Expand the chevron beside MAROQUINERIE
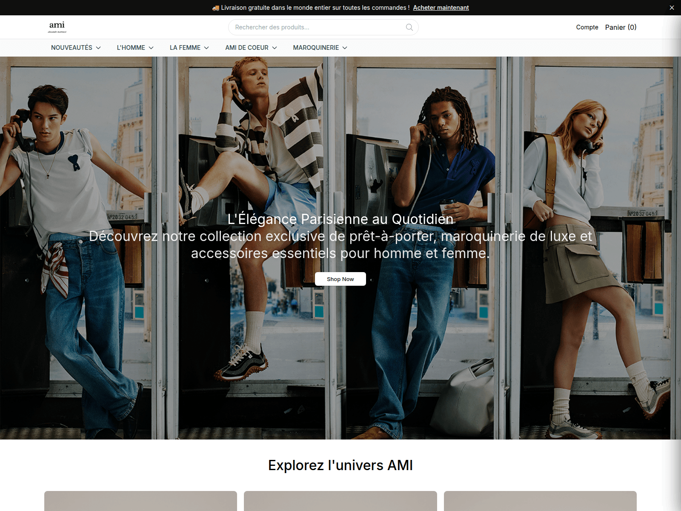This screenshot has width=681, height=511. [x=345, y=48]
